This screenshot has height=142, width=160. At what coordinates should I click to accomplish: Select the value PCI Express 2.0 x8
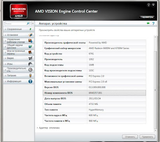(x=98, y=81)
